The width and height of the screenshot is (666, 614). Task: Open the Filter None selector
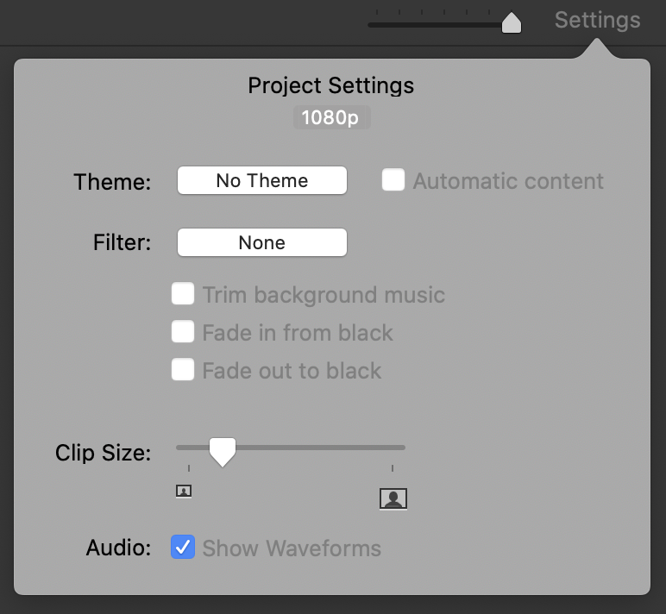pos(261,242)
